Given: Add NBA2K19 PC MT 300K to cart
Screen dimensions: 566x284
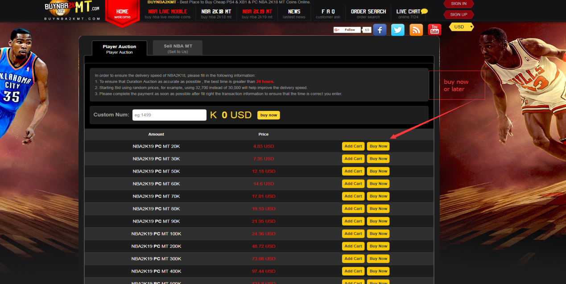Looking at the screenshot, I should [x=353, y=259].
